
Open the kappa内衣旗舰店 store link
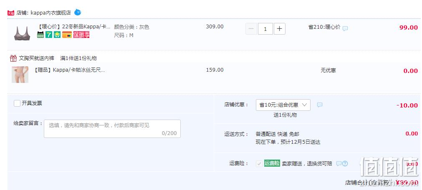point(51,12)
